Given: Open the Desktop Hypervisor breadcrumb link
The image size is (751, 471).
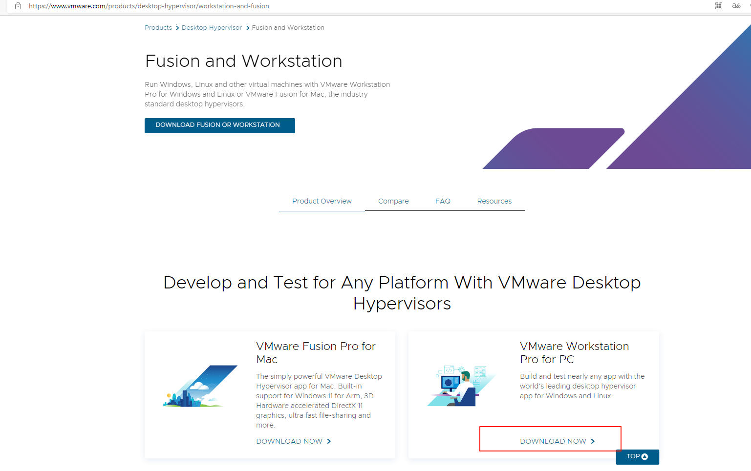Looking at the screenshot, I should 212,28.
